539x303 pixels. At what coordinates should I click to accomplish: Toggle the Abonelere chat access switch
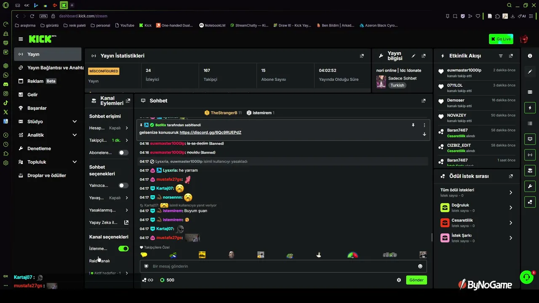(123, 153)
